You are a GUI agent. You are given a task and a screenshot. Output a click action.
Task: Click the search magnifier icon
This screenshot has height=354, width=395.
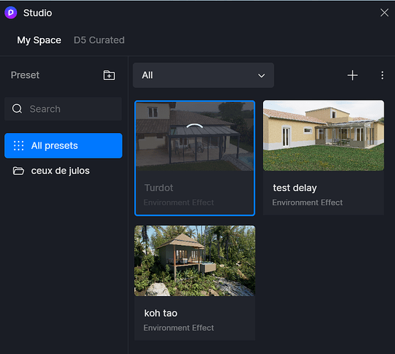click(x=17, y=109)
